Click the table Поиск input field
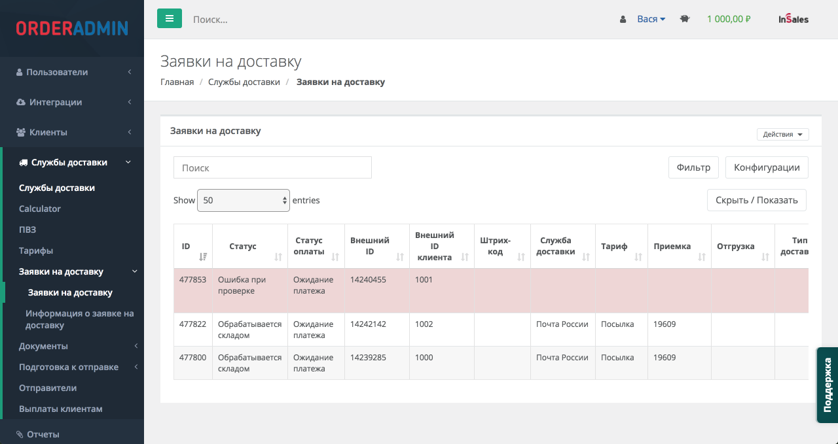838x444 pixels. tap(272, 167)
